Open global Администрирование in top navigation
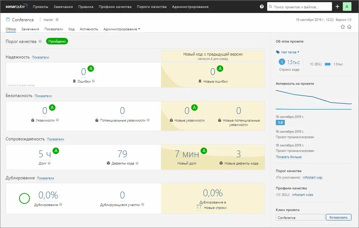This screenshot has width=359, height=228. click(190, 7)
